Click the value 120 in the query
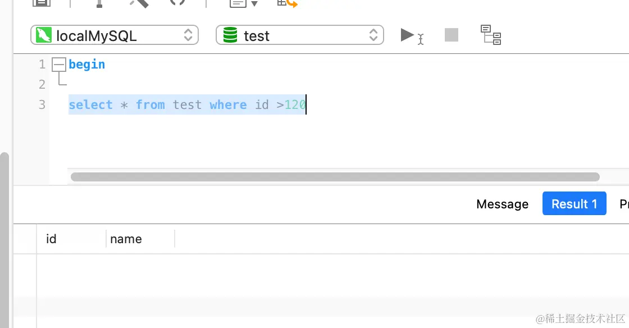Image resolution: width=629 pixels, height=328 pixels. point(295,104)
